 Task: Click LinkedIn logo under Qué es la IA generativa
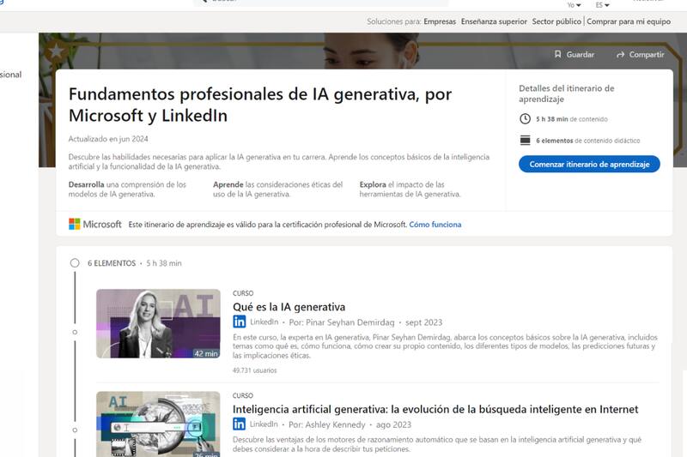[x=240, y=322]
